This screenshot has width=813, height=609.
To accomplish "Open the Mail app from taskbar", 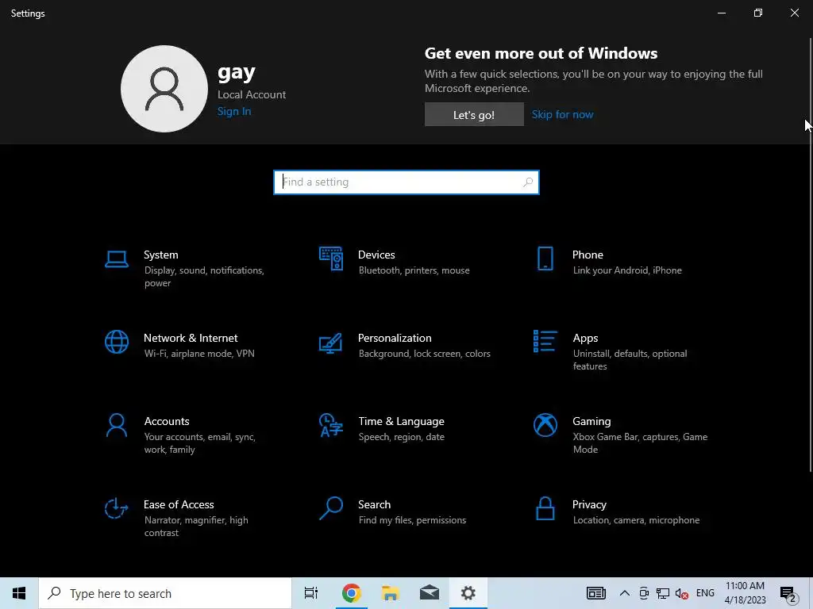I will pyautogui.click(x=430, y=593).
